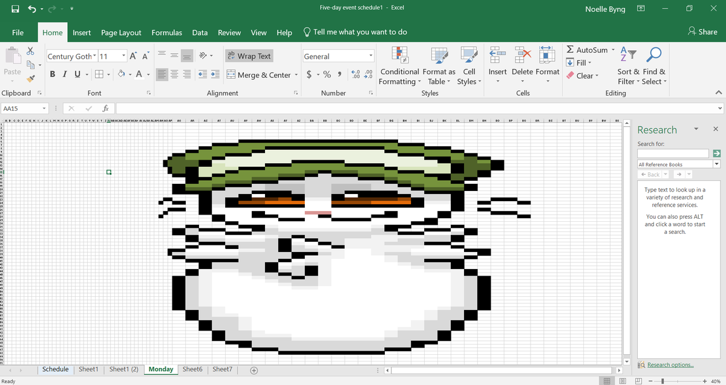The image size is (726, 385).
Task: Click Increase Indent icon
Action: click(x=215, y=74)
